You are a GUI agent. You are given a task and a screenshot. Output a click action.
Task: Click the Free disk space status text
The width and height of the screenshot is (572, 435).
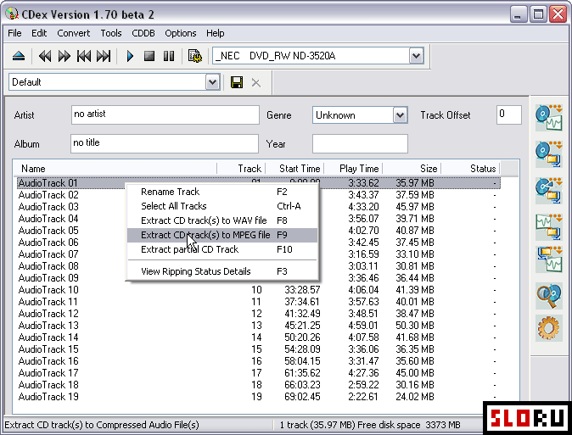coord(408,425)
